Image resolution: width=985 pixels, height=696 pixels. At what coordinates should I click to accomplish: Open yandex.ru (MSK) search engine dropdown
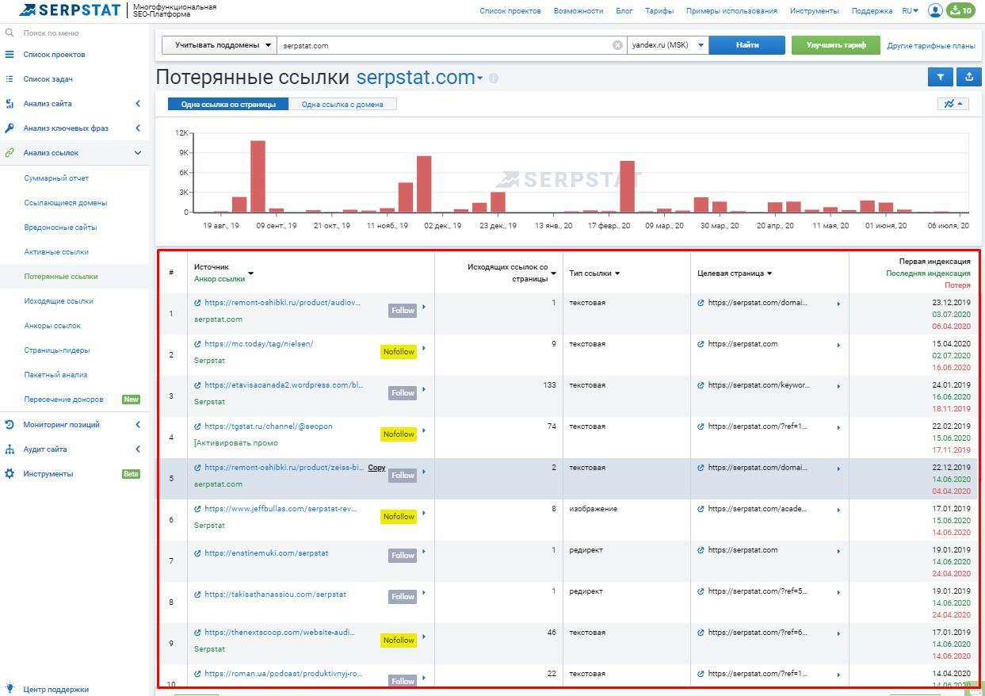tap(667, 45)
